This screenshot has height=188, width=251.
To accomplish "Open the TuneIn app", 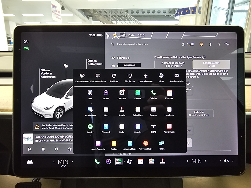I will [x=161, y=145].
